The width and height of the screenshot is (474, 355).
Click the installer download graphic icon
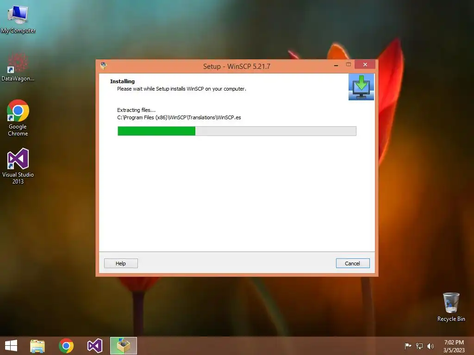pyautogui.click(x=361, y=87)
